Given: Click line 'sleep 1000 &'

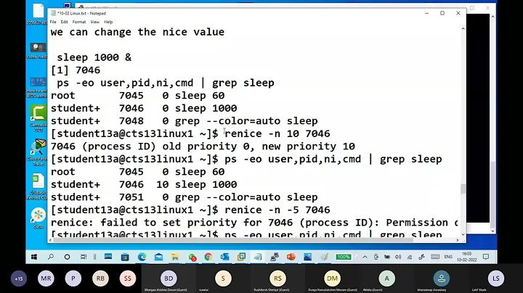Looking at the screenshot, I should 94,57.
